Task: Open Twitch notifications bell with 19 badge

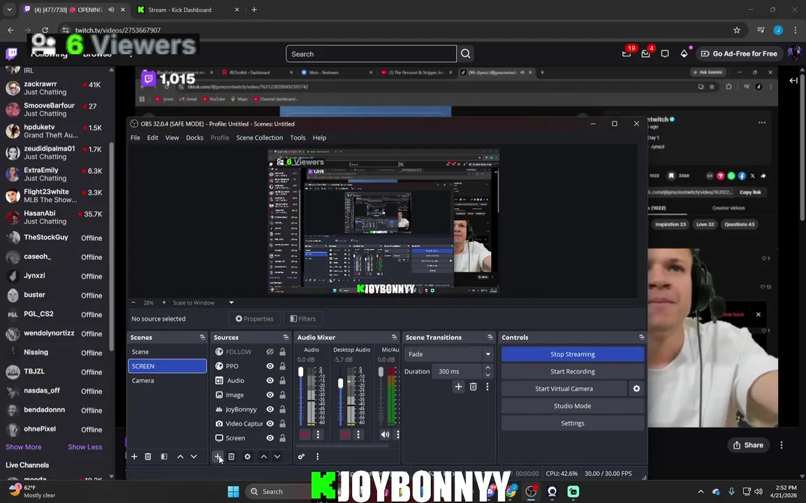Action: tap(627, 54)
